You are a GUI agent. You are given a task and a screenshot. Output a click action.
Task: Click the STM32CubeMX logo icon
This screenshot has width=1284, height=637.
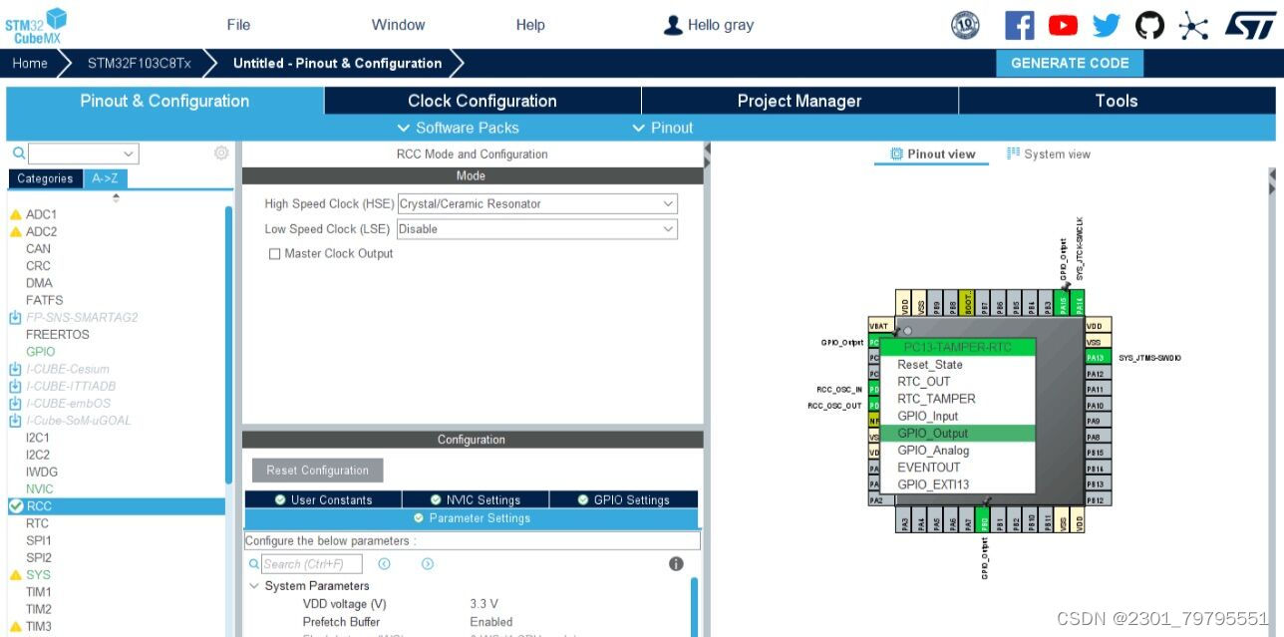point(36,24)
